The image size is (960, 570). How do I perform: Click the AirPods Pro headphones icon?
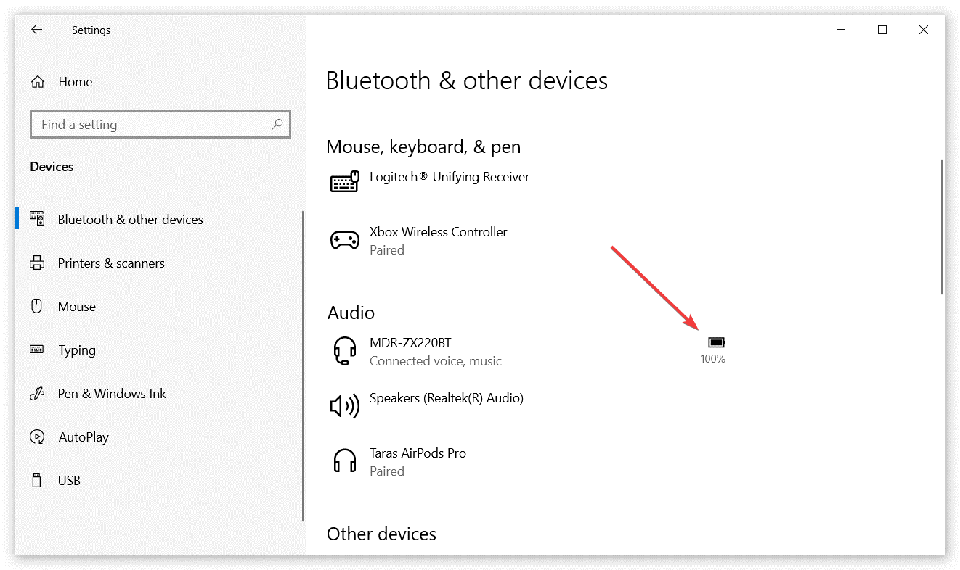pyautogui.click(x=345, y=462)
